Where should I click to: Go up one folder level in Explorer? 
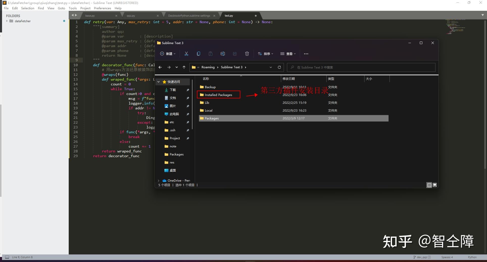[x=184, y=67]
